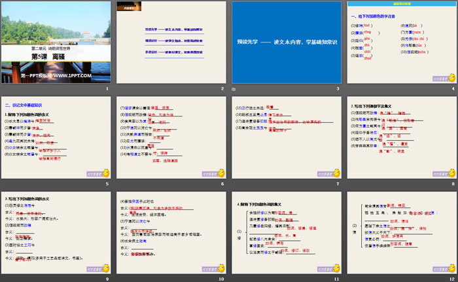Click the yellow mascot icon on slide 8
Screen dimensions: 458x282
449,172
